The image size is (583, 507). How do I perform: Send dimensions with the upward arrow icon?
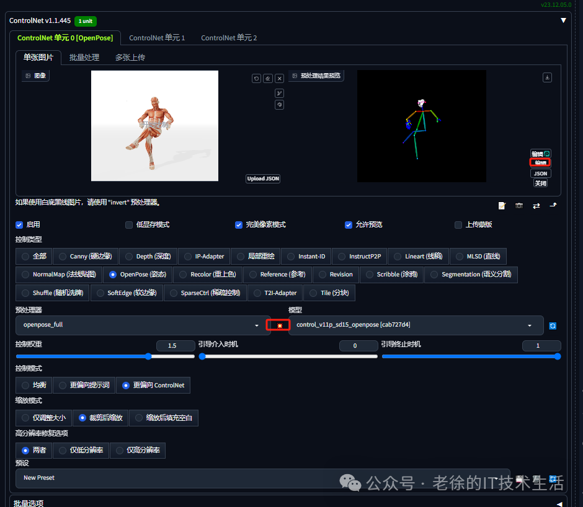point(553,205)
